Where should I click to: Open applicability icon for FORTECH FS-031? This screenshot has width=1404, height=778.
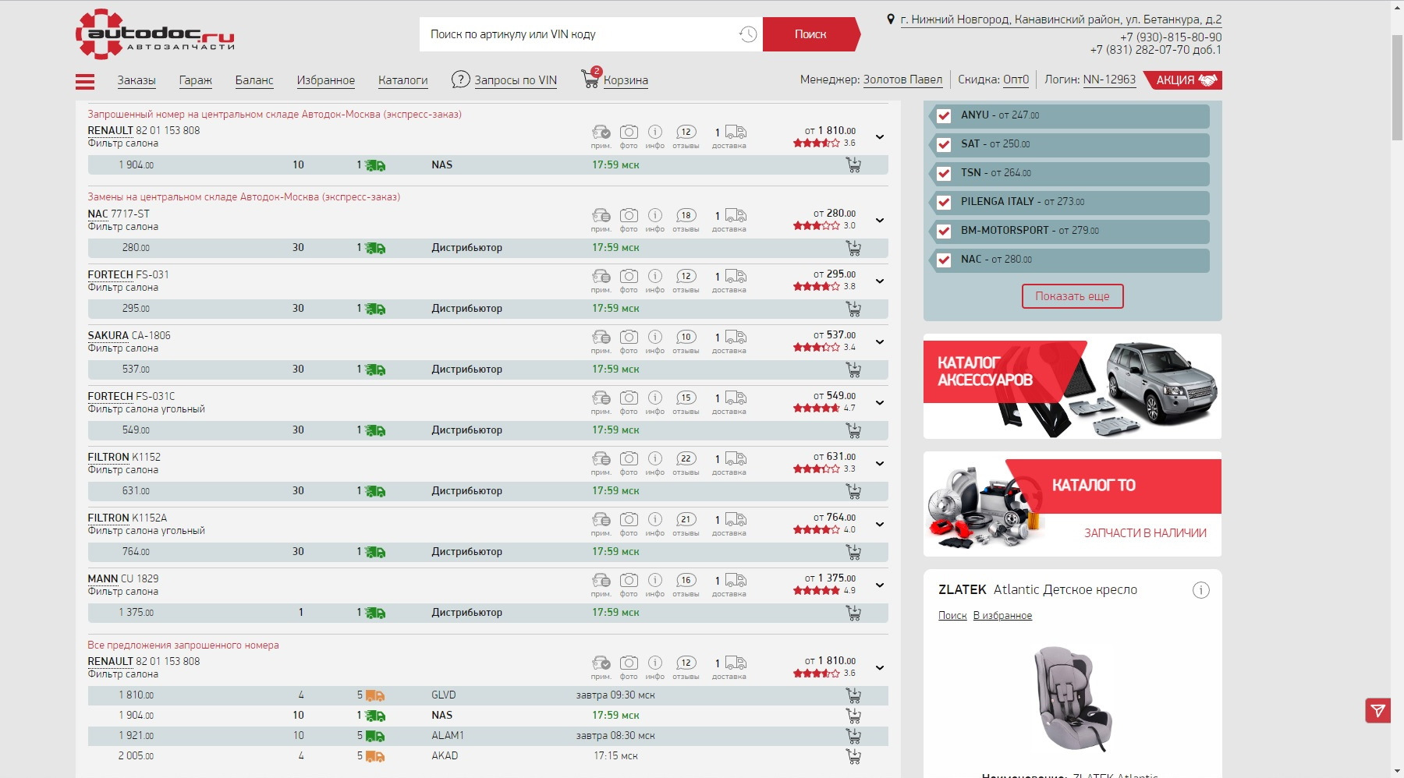(x=601, y=276)
